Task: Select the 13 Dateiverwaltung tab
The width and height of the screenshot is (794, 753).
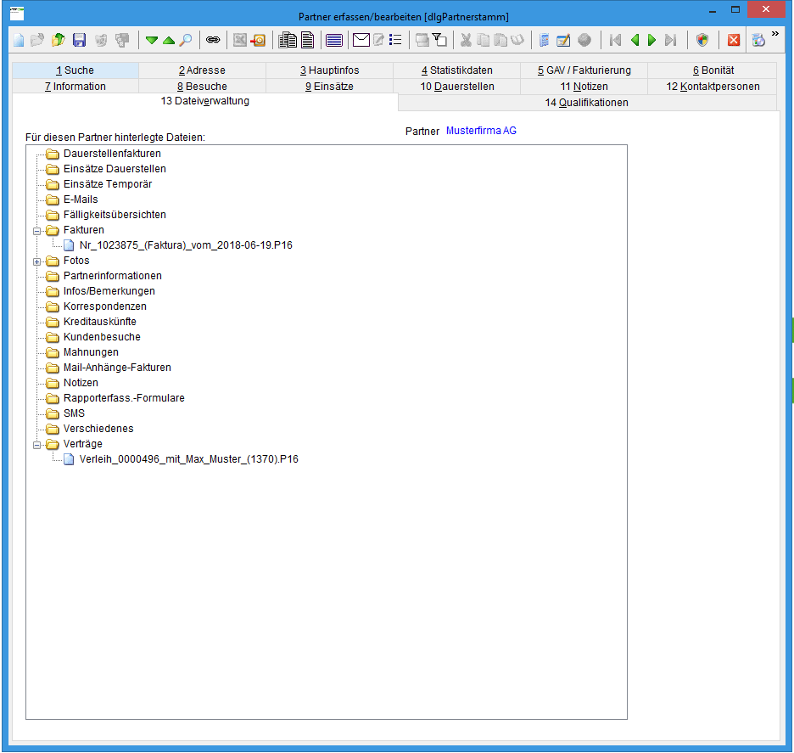Action: 205,101
